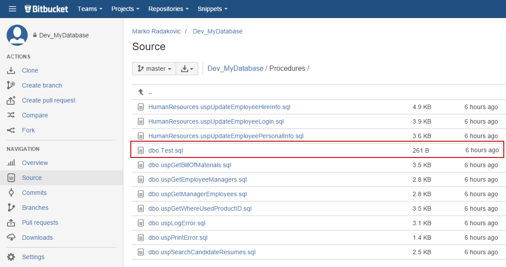Open the Marko Radakovic breadcrumb link

[156, 31]
